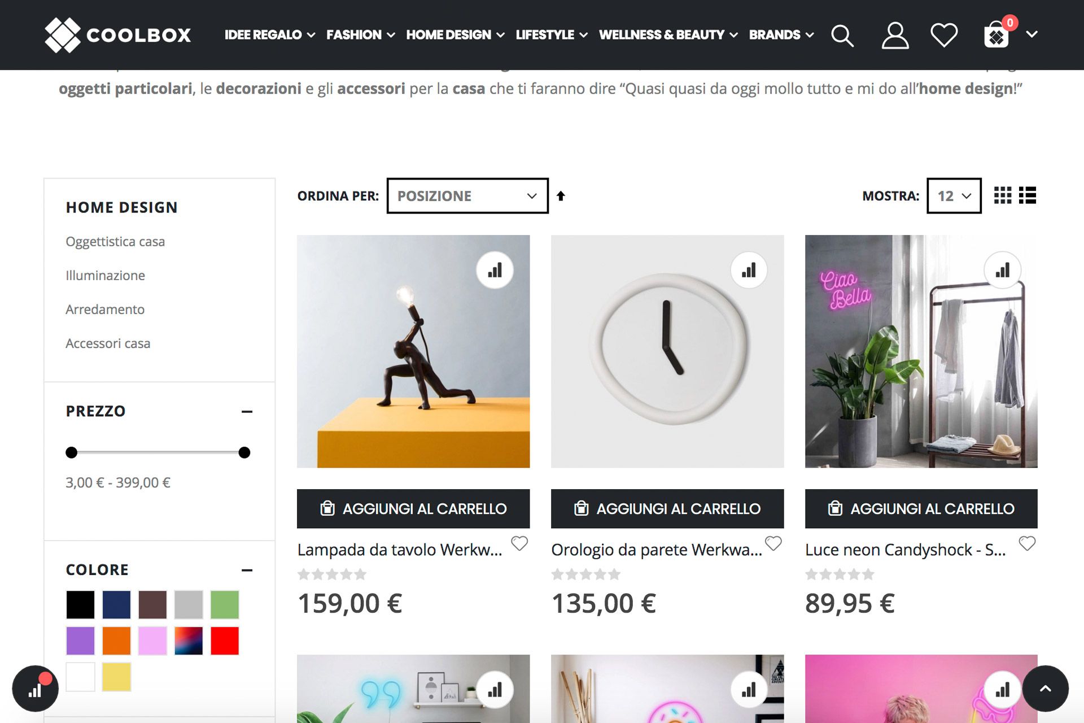Open the wishlist heart in header
The image size is (1084, 723).
click(944, 35)
